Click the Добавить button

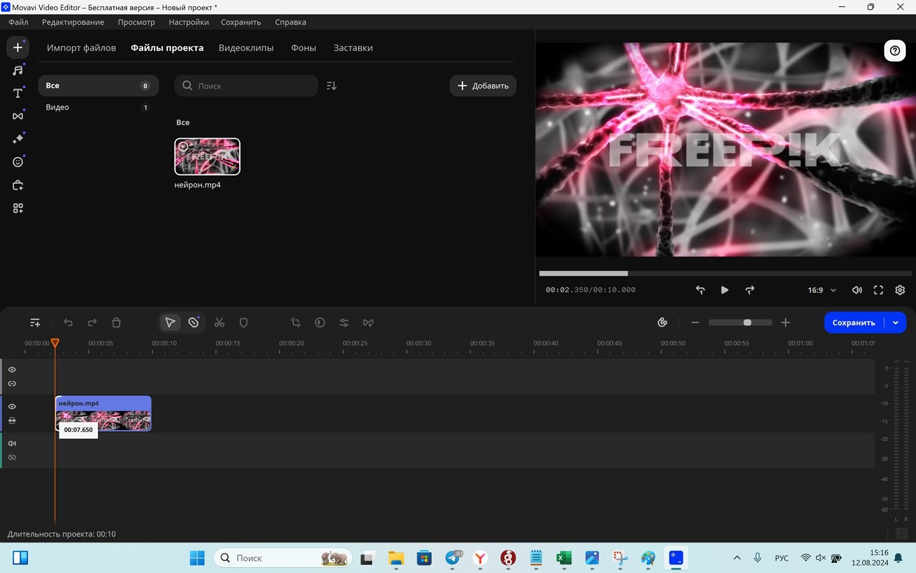pyautogui.click(x=483, y=86)
